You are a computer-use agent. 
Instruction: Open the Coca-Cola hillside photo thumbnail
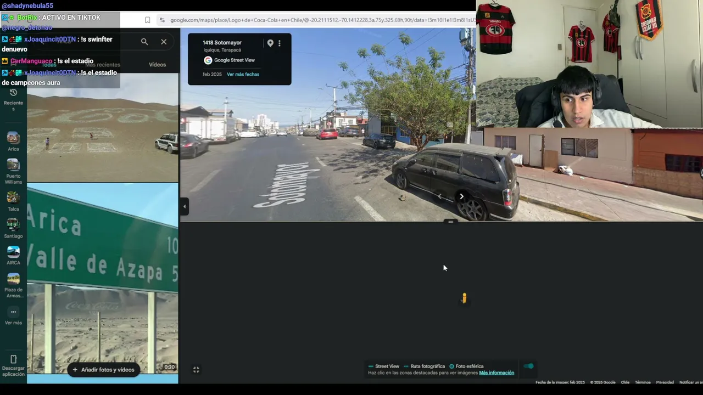(x=103, y=128)
